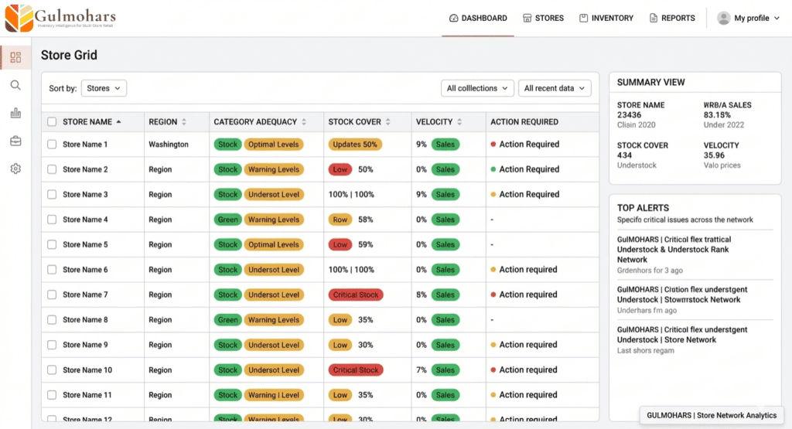Image resolution: width=792 pixels, height=429 pixels.
Task: Click red status dot for Store Name 7
Action: coord(493,295)
